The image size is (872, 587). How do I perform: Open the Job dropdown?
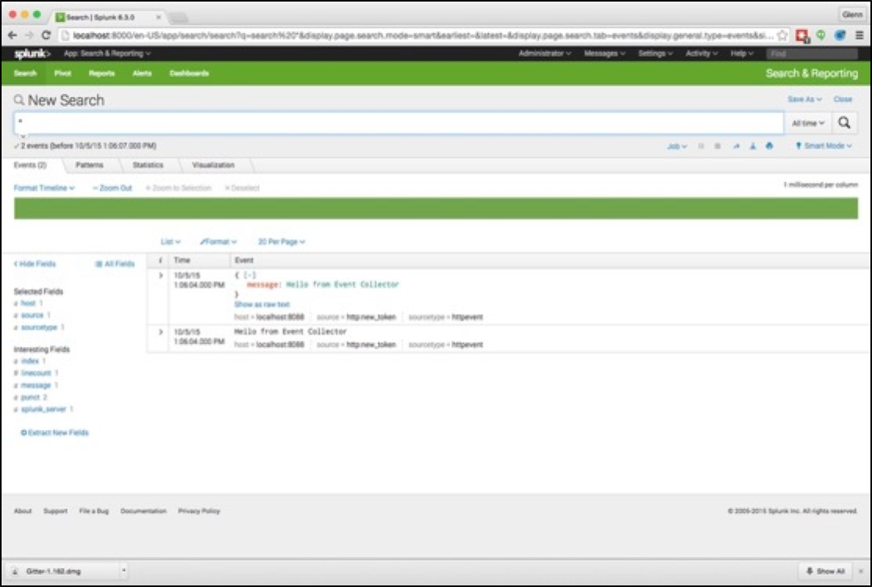click(676, 146)
